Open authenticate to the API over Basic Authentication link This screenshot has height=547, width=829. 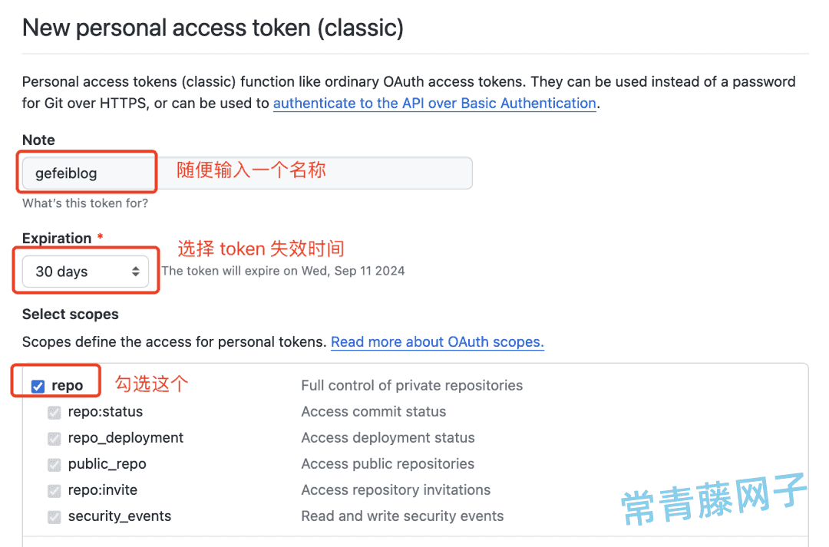(434, 103)
